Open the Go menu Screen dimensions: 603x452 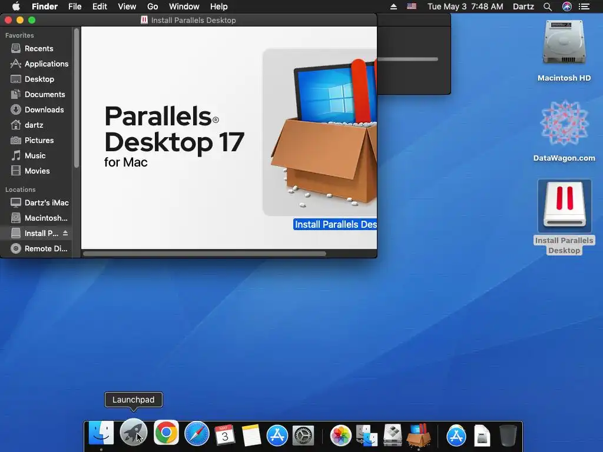153,6
